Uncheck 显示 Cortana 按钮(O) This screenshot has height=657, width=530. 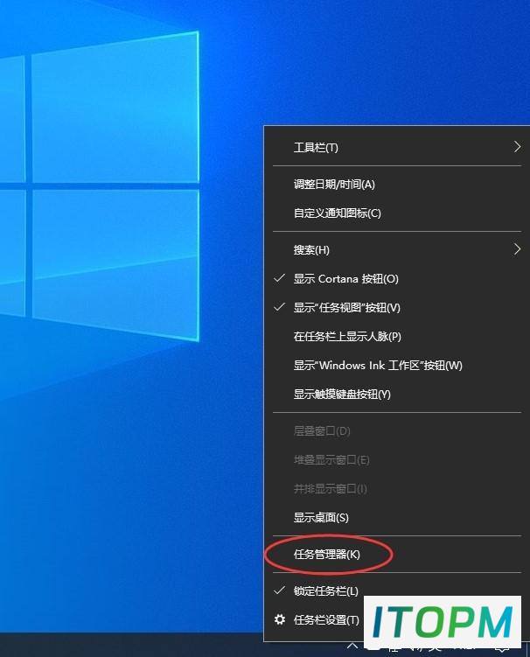[397, 279]
